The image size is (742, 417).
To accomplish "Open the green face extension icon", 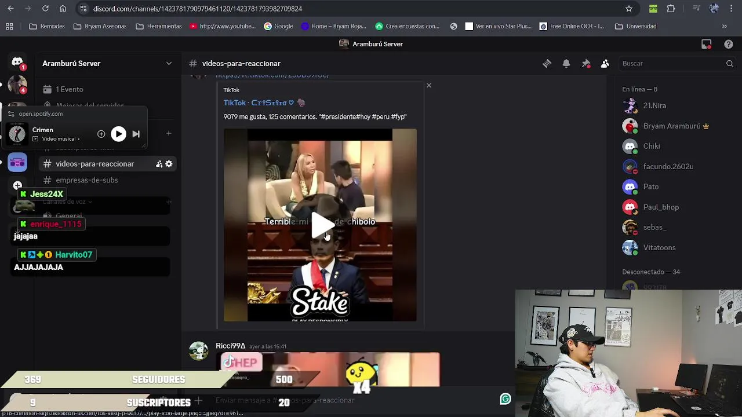I will pos(653,9).
